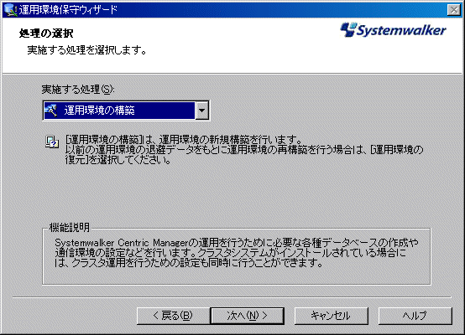Click the 処理の選択 heading

[x=46, y=33]
